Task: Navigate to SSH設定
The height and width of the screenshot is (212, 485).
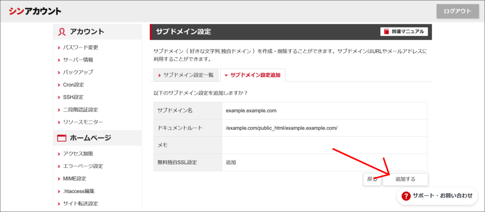Action: (73, 97)
